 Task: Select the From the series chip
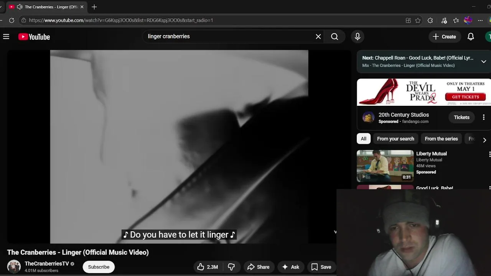[x=441, y=139]
